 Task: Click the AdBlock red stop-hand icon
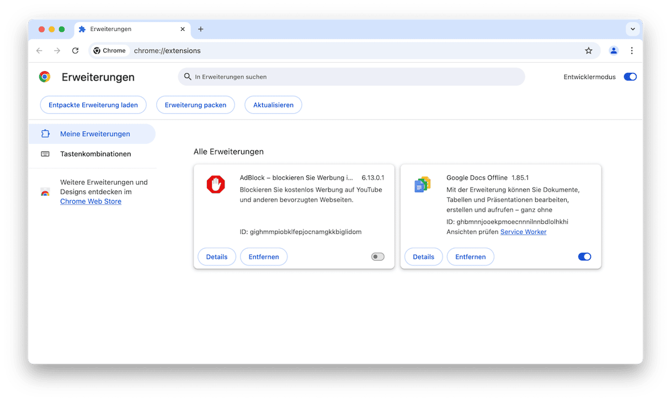coord(216,184)
